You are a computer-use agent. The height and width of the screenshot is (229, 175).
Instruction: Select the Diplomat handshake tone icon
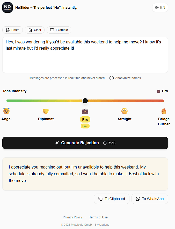(x=46, y=111)
